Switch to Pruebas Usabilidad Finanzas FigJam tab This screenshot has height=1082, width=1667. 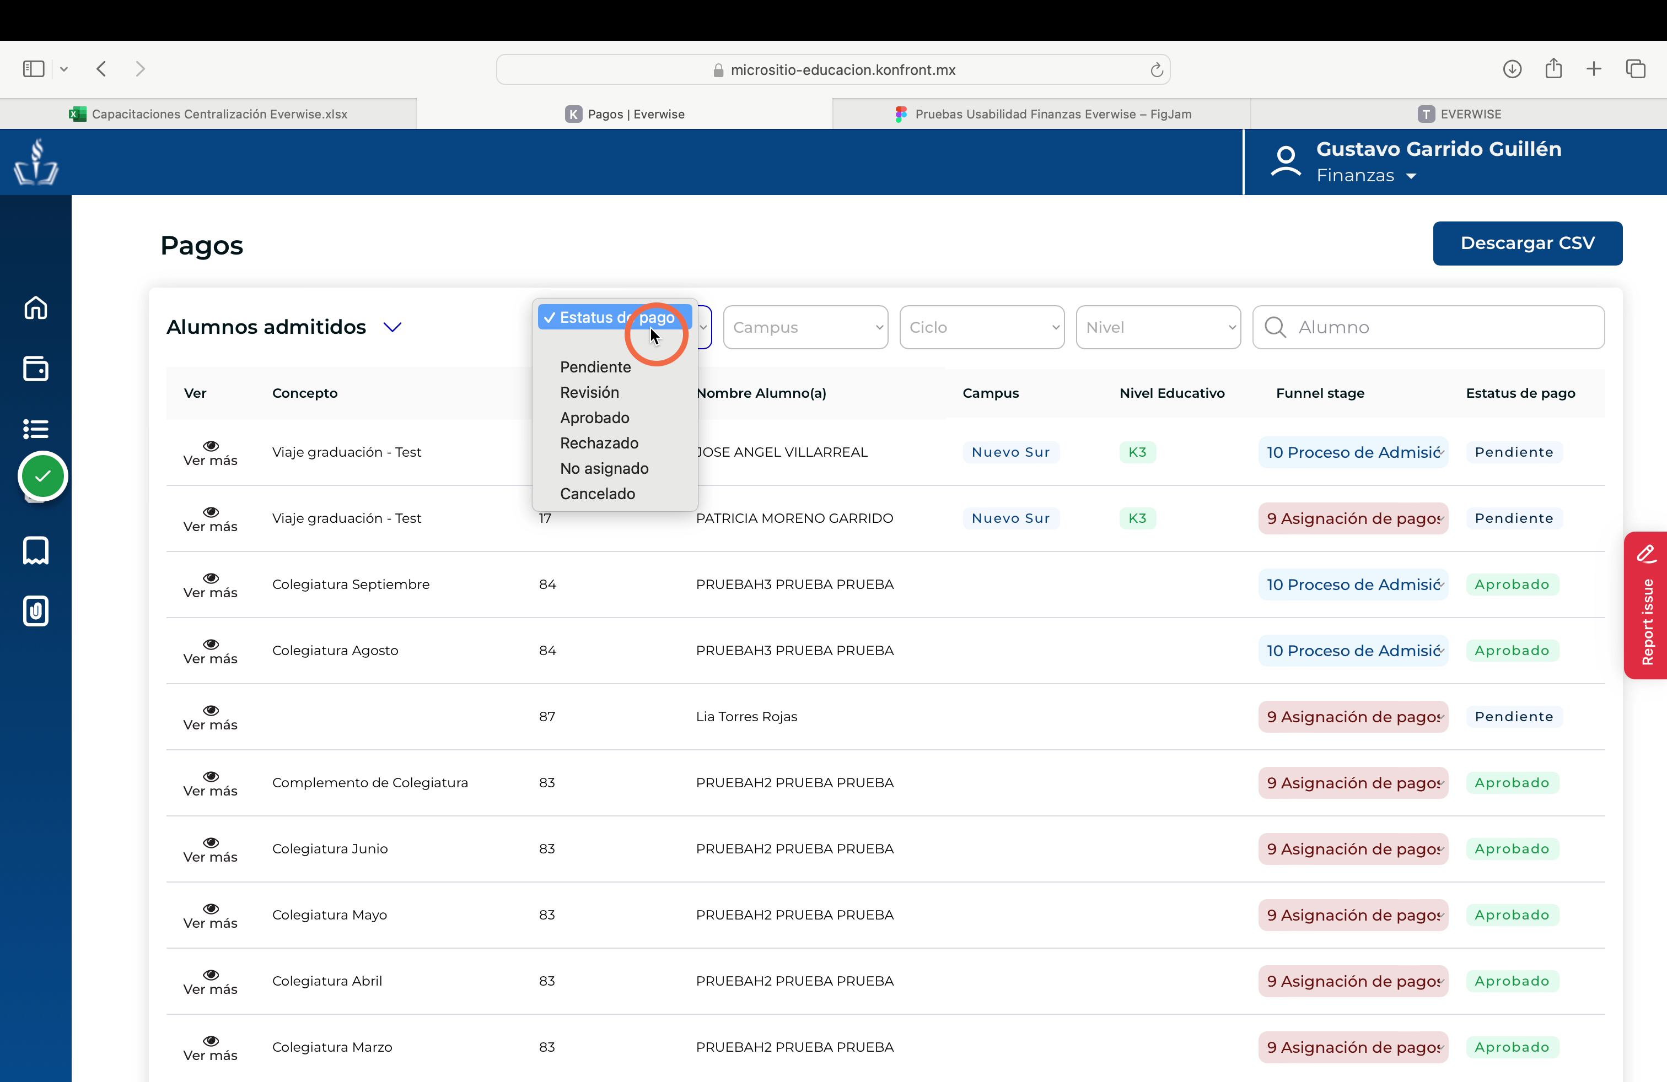coord(1042,114)
